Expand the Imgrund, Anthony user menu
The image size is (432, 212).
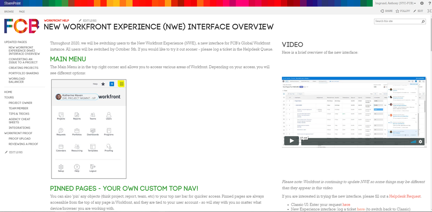(397, 3)
